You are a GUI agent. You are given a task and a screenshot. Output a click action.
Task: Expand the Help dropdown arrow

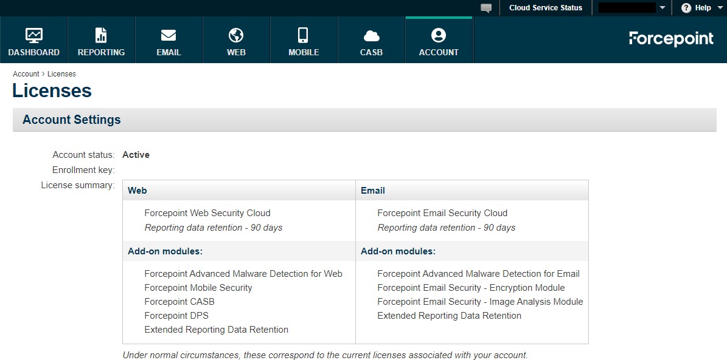[x=719, y=8]
